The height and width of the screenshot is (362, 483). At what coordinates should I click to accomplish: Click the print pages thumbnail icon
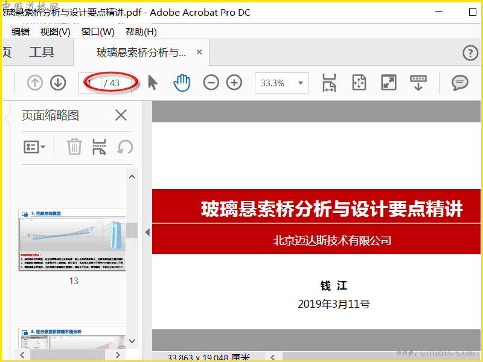click(x=99, y=147)
